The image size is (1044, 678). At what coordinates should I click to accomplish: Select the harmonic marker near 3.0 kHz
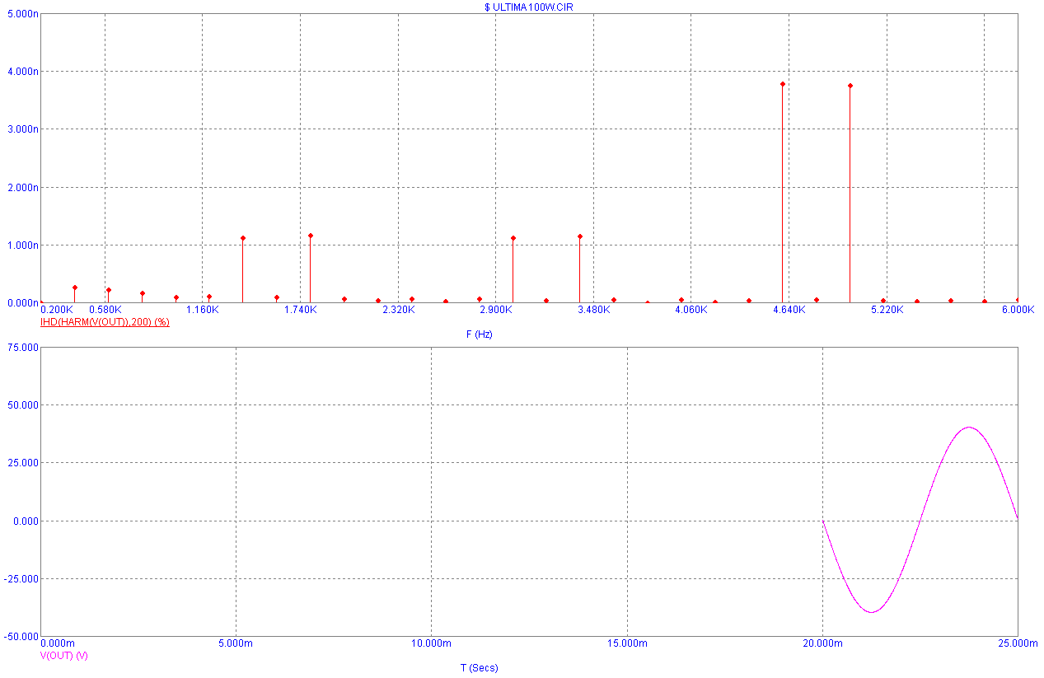[513, 238]
